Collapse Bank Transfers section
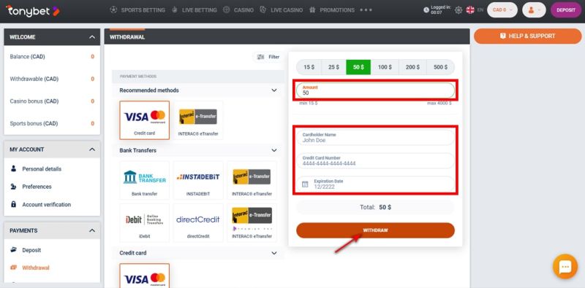 pyautogui.click(x=273, y=150)
